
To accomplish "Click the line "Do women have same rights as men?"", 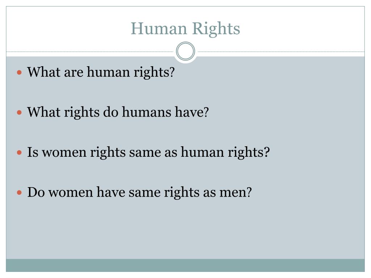I will (139, 193).
